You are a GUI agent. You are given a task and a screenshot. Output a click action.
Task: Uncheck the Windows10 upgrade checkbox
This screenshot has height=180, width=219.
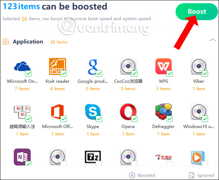pyautogui.click(x=205, y=119)
